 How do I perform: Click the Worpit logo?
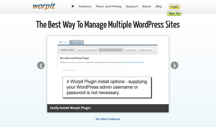(x=44, y=6)
